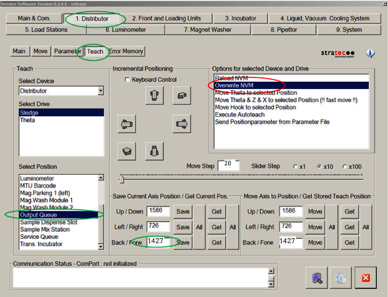
Task: Open the Select Device dropdown
Action: [100, 91]
